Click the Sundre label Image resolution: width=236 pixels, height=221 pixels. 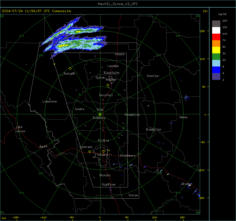point(79,109)
